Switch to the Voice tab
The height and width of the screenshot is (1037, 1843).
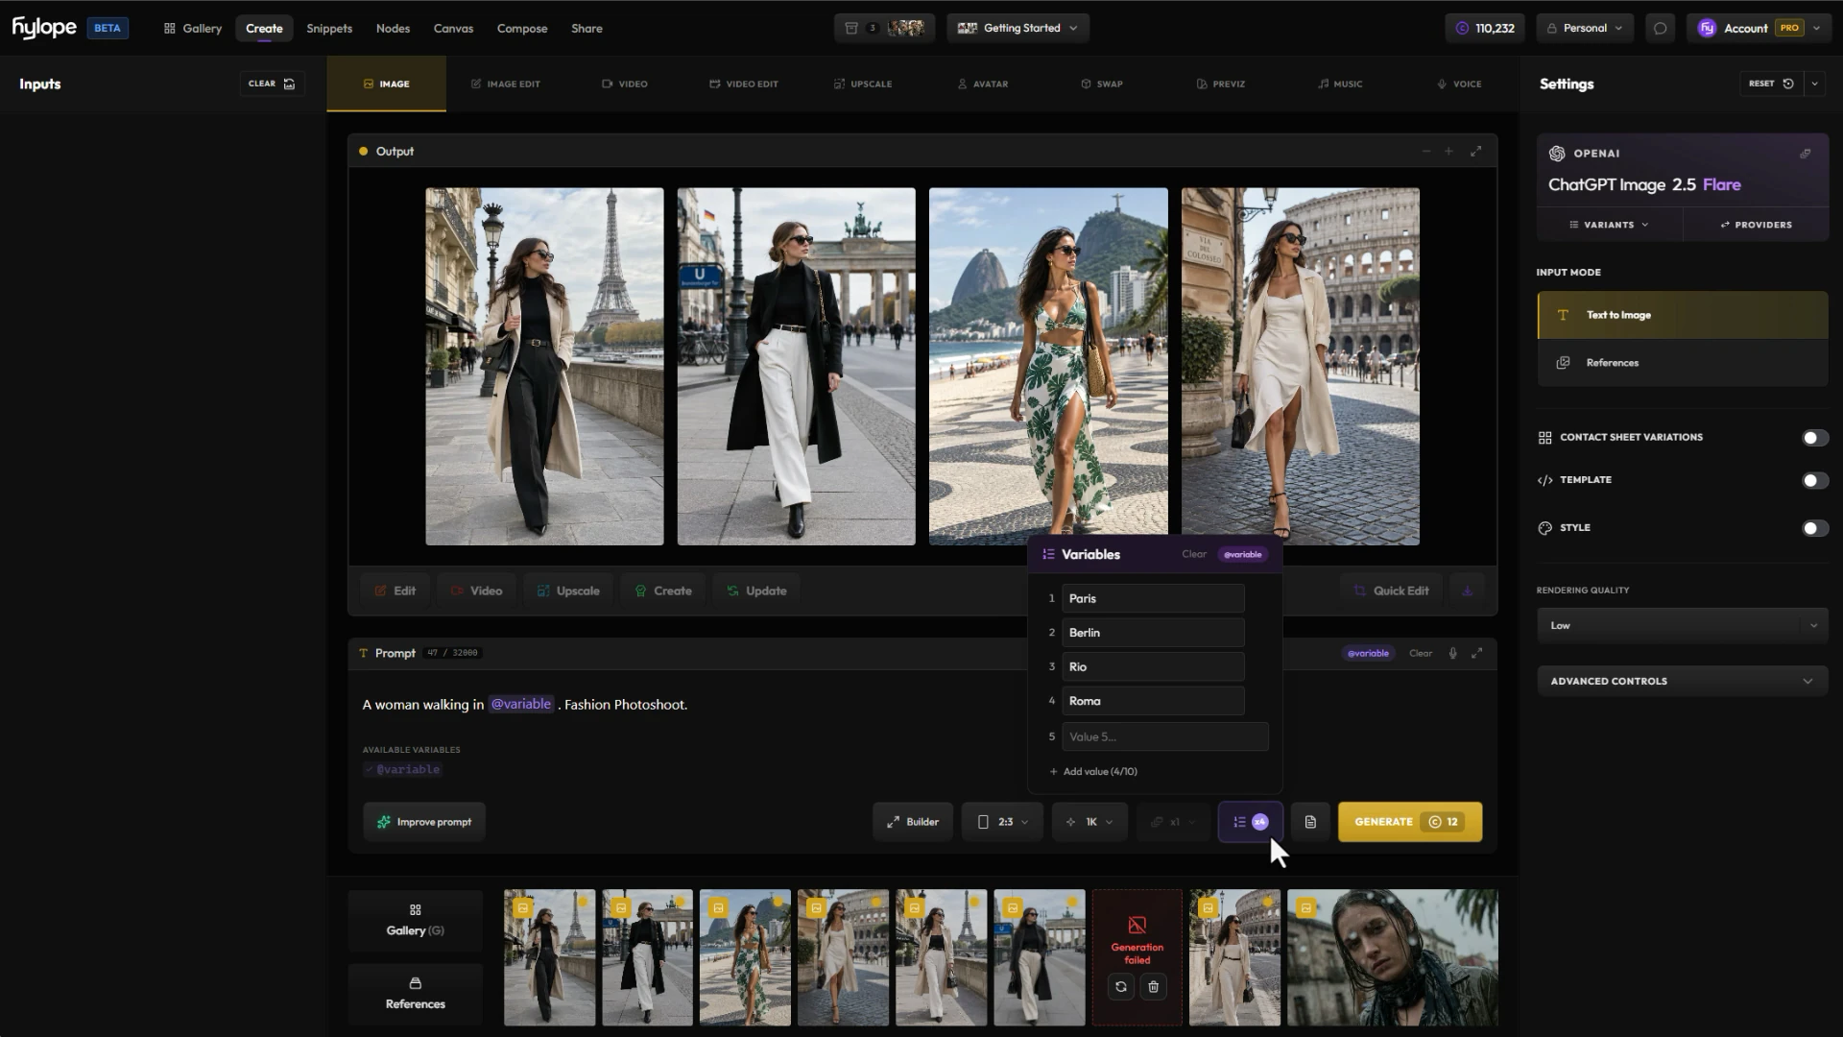1459,84
